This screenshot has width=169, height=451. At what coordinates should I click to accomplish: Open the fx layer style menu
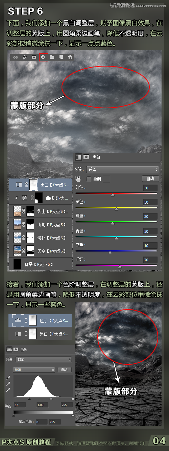click(25, 57)
